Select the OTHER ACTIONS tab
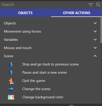102x106 pixels. [x=76, y=13]
